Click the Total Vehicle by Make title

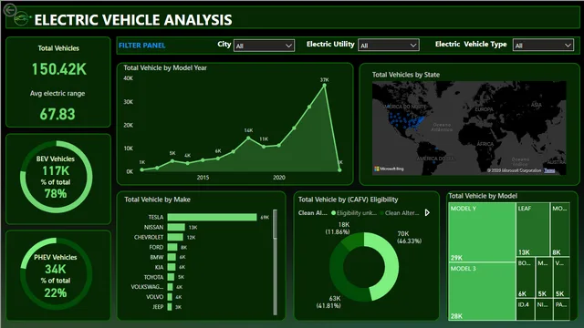(x=157, y=200)
